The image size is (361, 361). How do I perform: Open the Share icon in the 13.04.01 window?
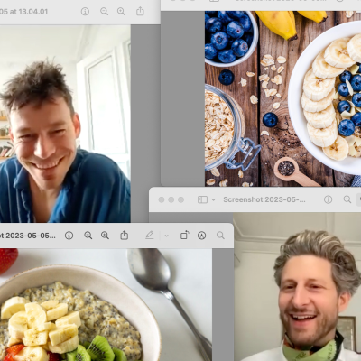click(140, 12)
